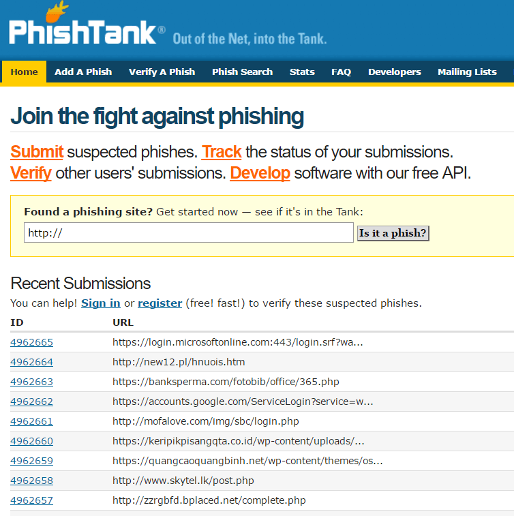Viewport: 514px width, 516px height.
Task: Click the Sign in link
Action: (101, 303)
